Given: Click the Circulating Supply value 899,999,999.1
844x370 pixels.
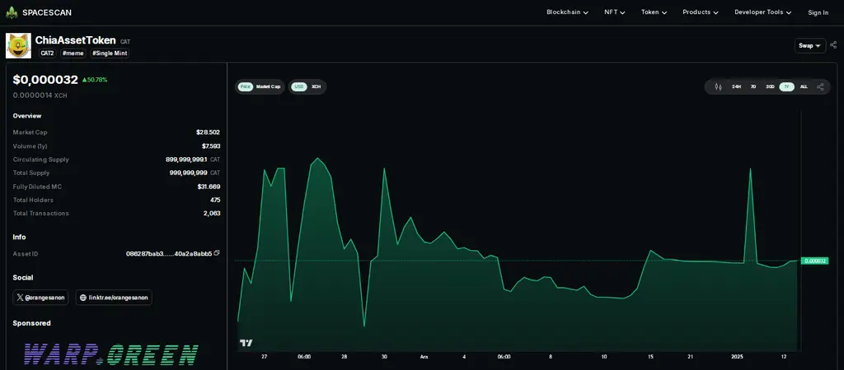Looking at the screenshot, I should [186, 160].
